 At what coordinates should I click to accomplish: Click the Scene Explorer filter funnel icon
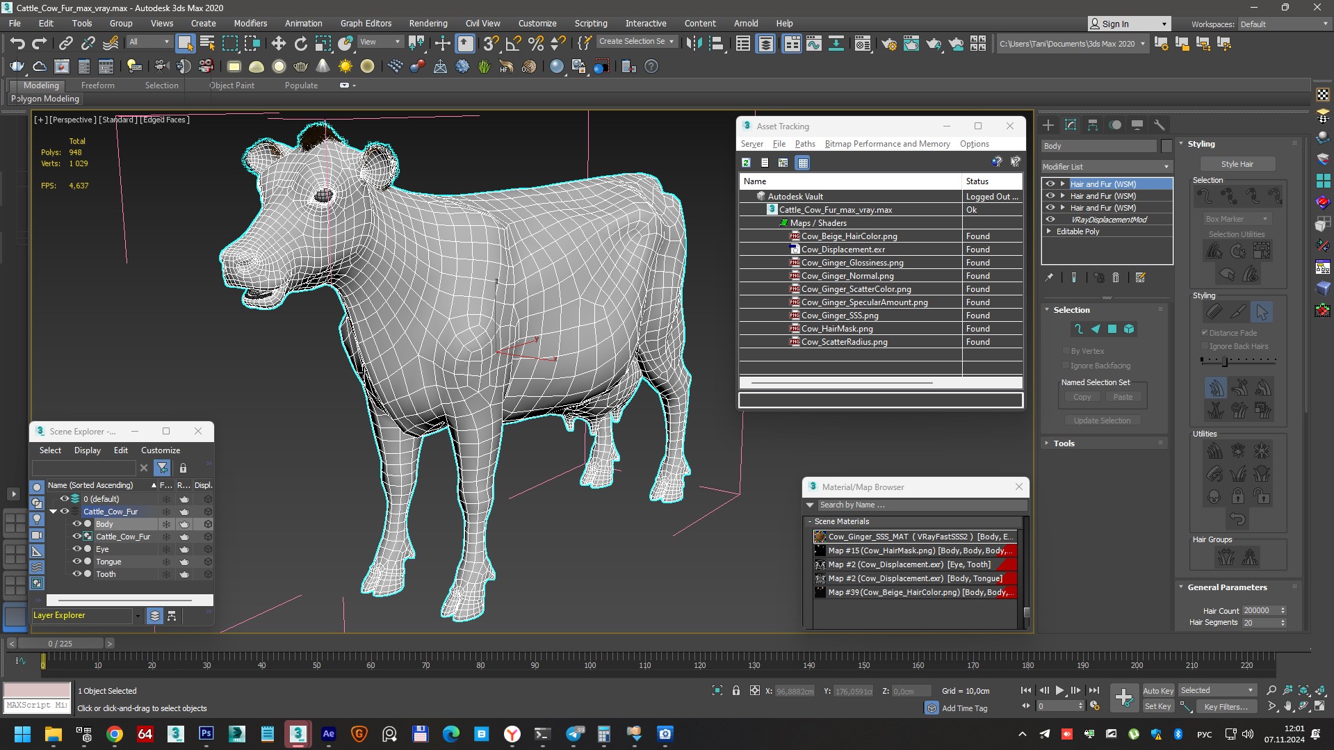[x=162, y=468]
